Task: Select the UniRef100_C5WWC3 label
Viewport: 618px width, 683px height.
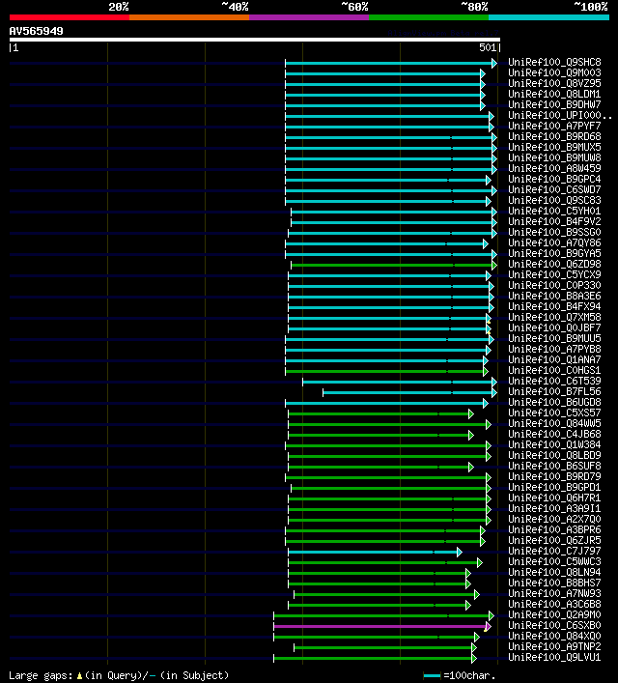Action: point(554,562)
